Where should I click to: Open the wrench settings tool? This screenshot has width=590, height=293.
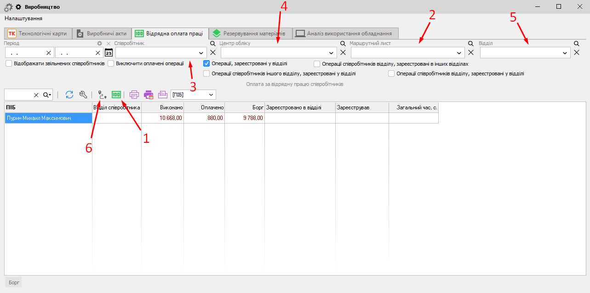(x=83, y=95)
